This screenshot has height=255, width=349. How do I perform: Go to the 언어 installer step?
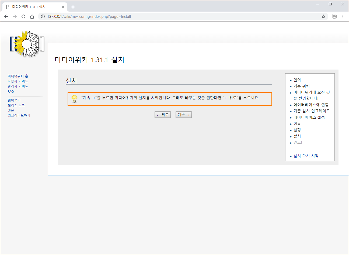[297, 80]
